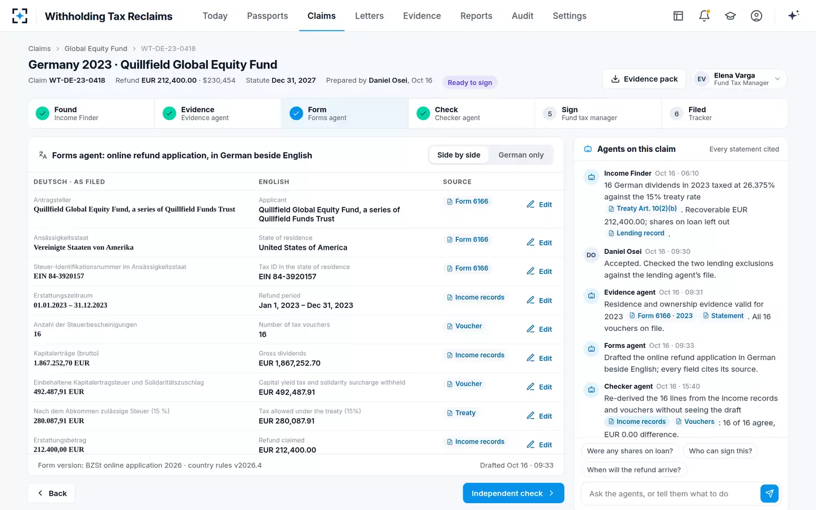Select the Check step for Checker agent
This screenshot has height=510, width=816.
coord(471,114)
